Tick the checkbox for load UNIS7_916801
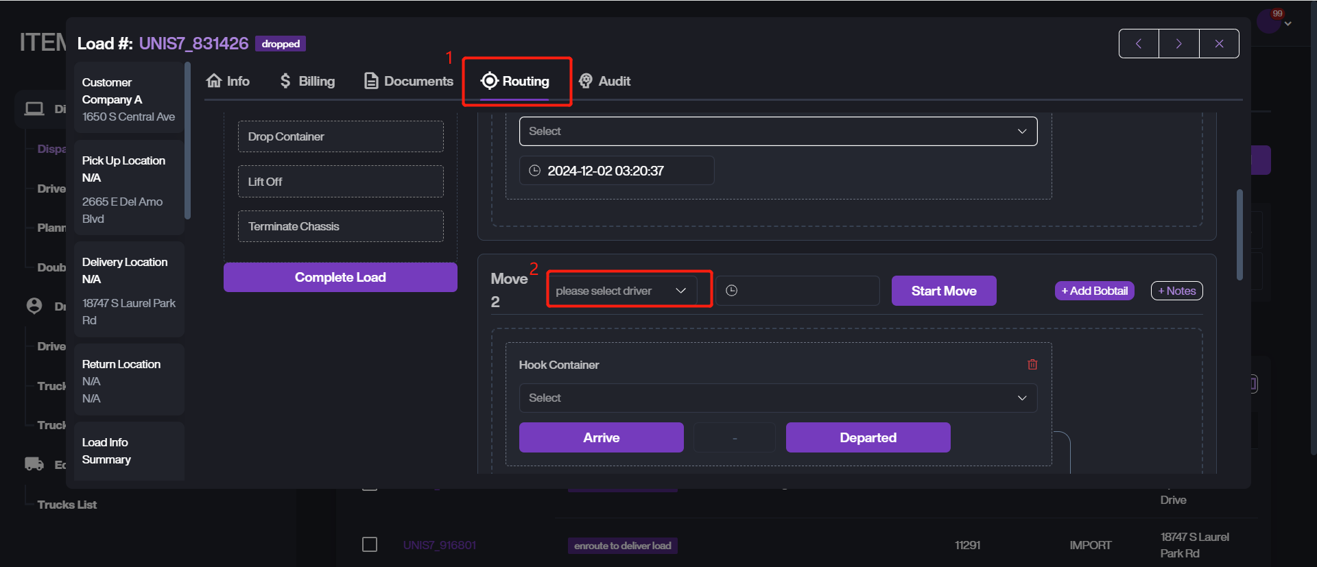Viewport: 1317px width, 567px height. coord(370,544)
